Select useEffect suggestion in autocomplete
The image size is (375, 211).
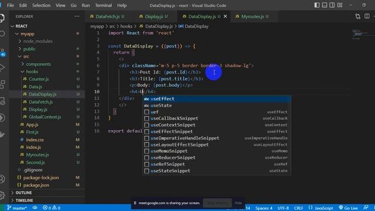[217, 99]
